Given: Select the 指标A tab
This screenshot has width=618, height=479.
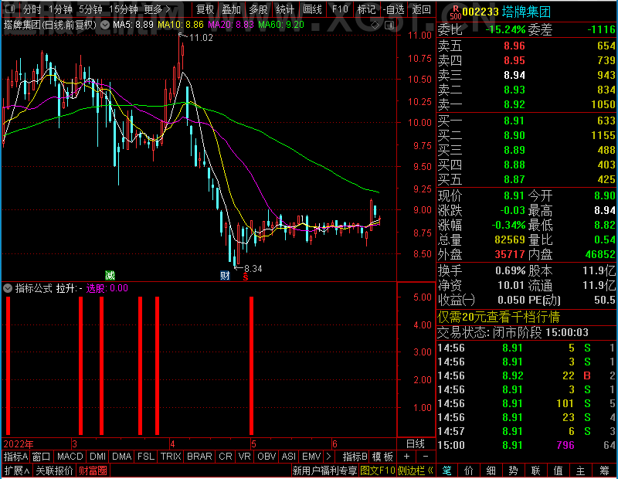Looking at the screenshot, I should (15, 457).
